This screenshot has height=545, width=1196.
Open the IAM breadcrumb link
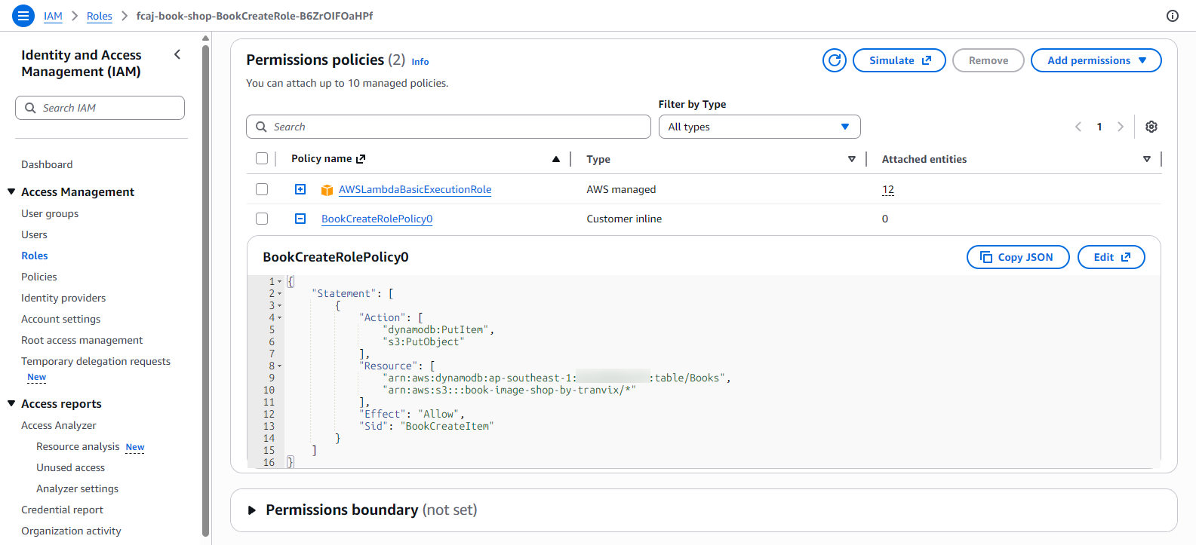click(53, 16)
